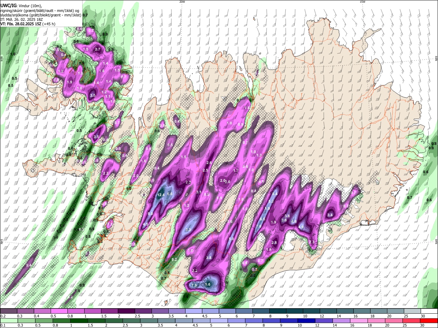The width and height of the screenshot is (438, 328).
Task: Click the 15W longitude label at top
Action: coord(362,2)
